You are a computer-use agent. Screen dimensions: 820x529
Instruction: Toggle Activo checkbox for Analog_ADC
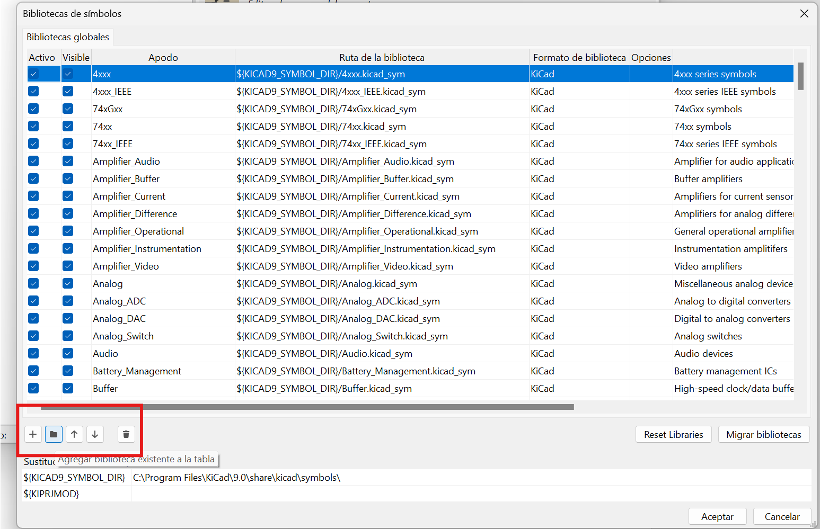[x=33, y=301]
